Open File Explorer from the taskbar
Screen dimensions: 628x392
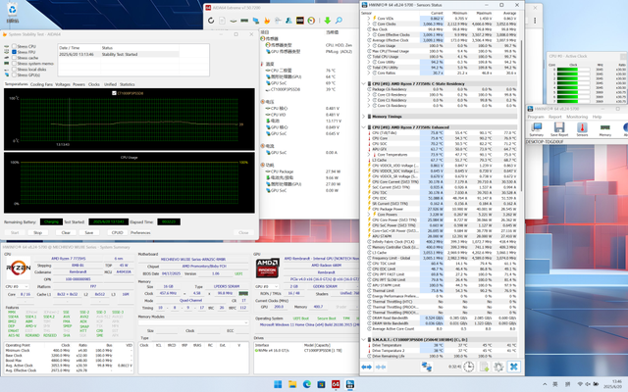[x=292, y=384]
